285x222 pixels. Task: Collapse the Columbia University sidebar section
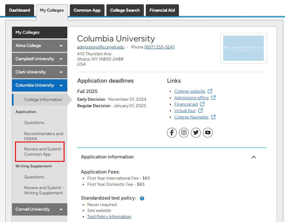pyautogui.click(x=40, y=85)
